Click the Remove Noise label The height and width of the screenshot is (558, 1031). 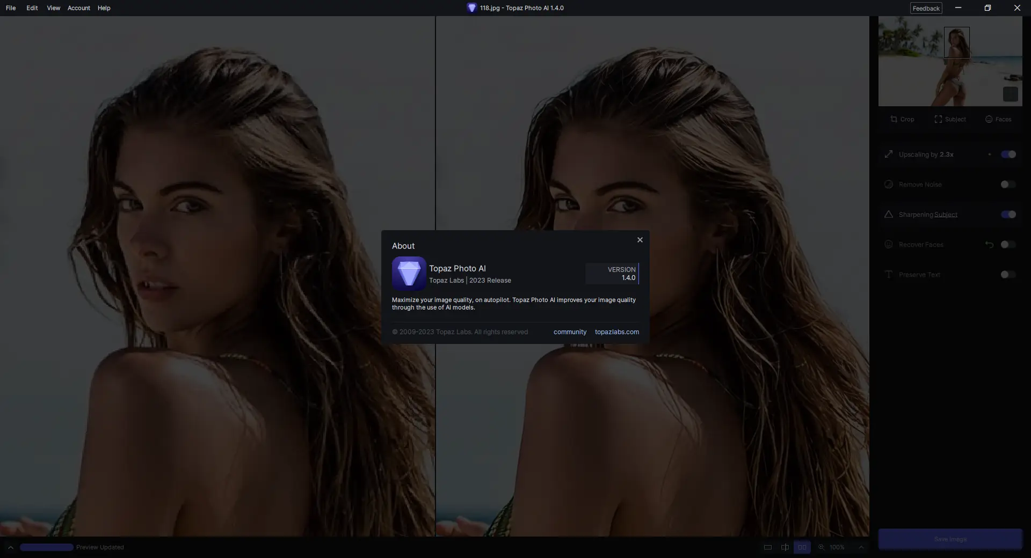point(920,185)
